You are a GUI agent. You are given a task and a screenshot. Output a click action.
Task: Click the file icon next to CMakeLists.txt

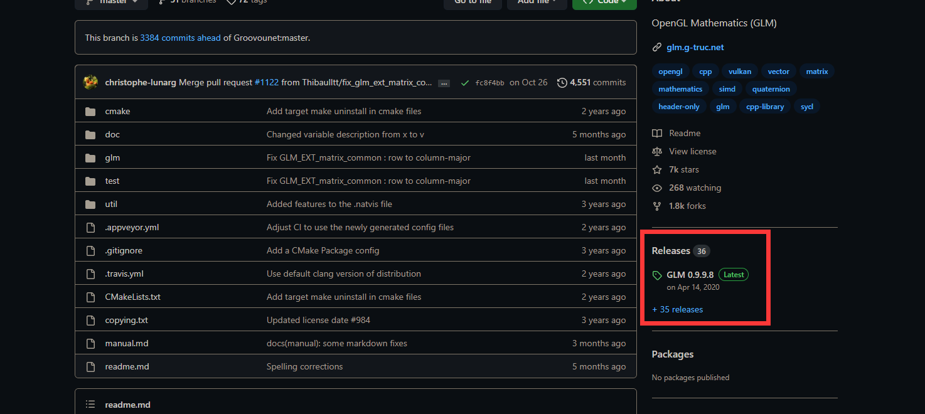click(x=90, y=297)
